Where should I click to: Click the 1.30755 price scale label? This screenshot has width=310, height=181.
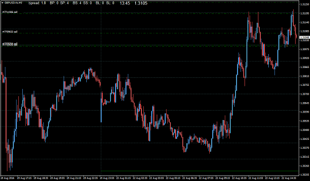(x=305, y=85)
